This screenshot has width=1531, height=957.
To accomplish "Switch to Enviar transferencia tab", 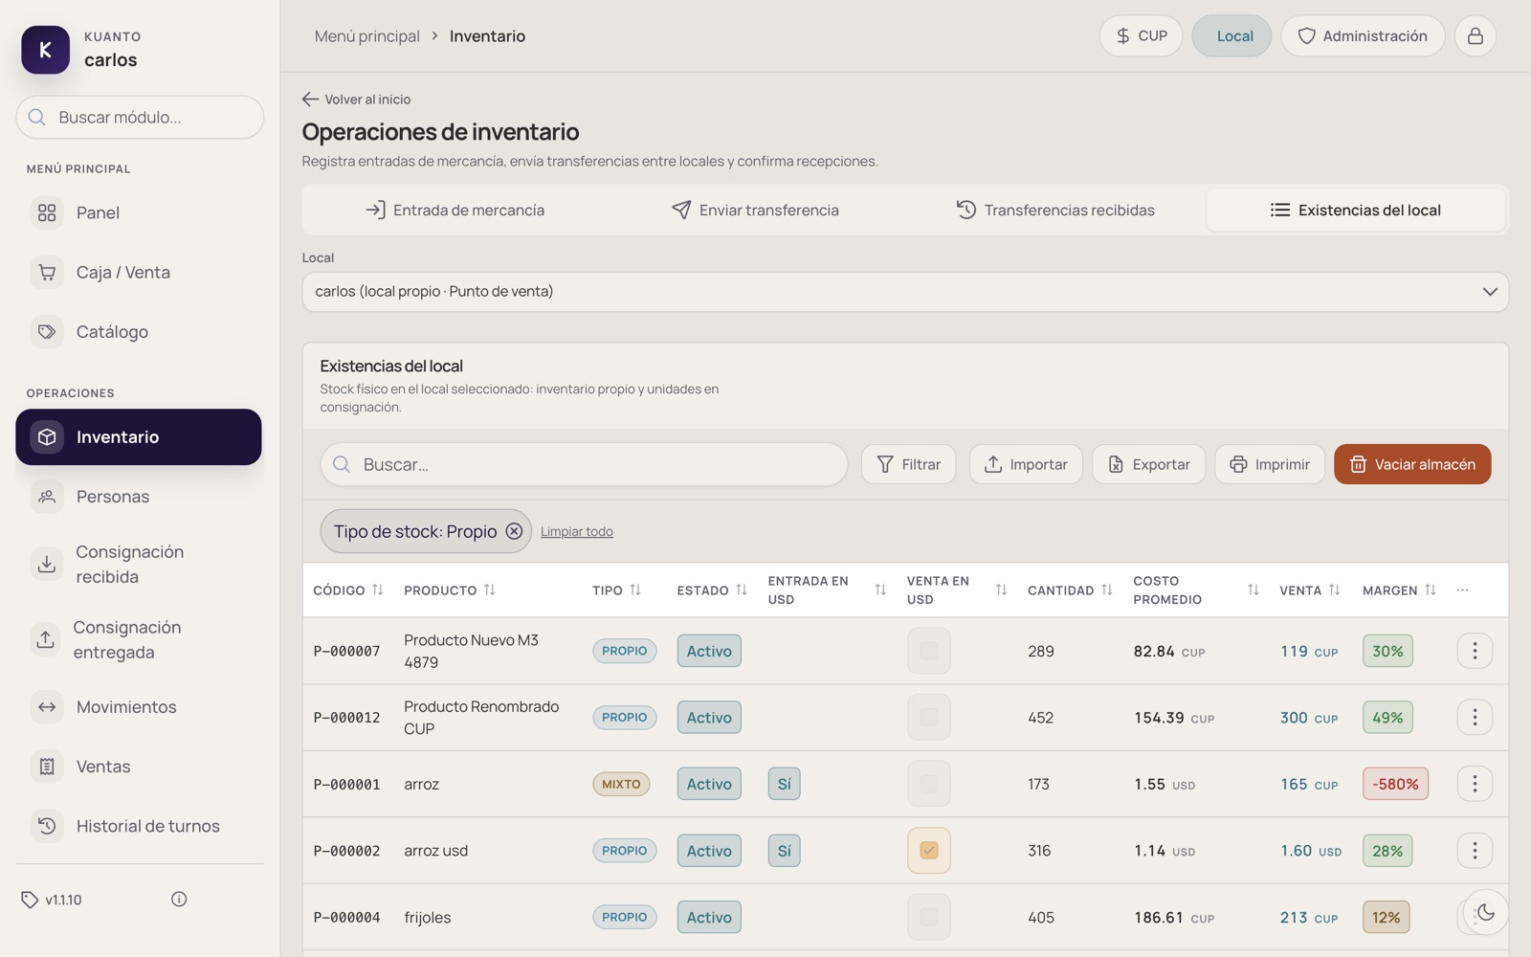I will click(755, 211).
